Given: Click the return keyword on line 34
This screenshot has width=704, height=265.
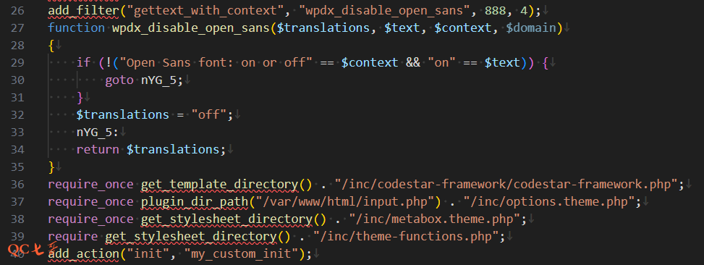Looking at the screenshot, I should click(x=98, y=150).
